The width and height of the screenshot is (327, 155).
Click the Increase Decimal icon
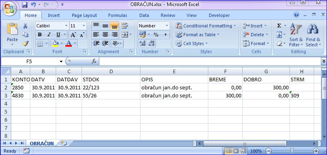coord(143,43)
